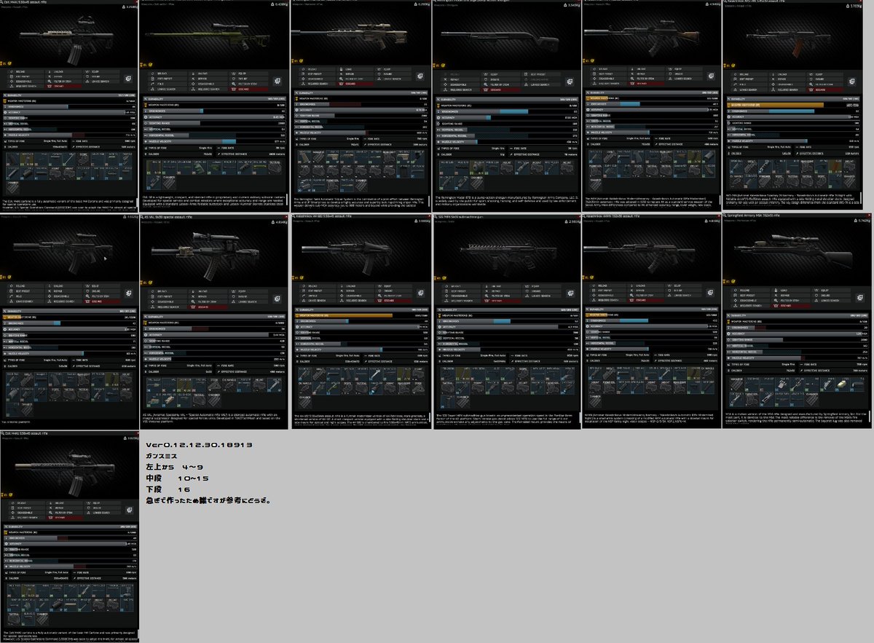Open weapon preset icon in DVL-10 window
The height and width of the screenshot is (643, 874).
pos(277,81)
